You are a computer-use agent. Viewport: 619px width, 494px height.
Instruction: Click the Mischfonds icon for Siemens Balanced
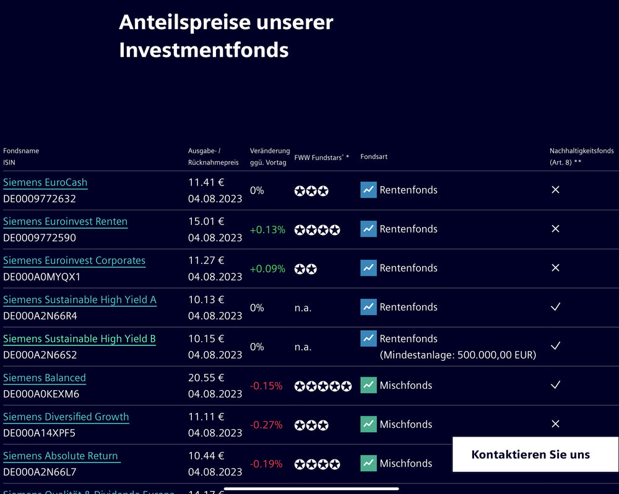[368, 385]
